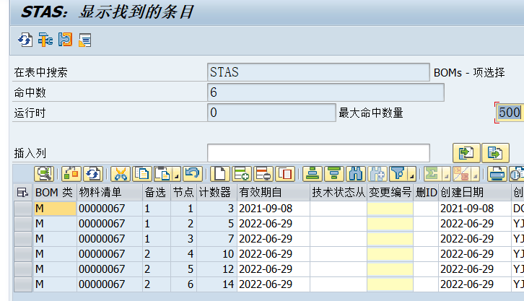Click the Print icon in grid toolbar
The image size is (524, 301).
497,174
